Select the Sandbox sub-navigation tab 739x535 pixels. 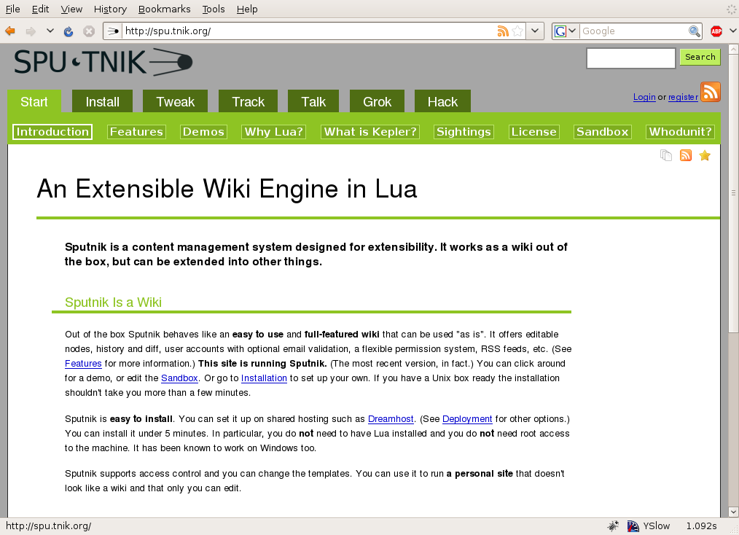(x=602, y=132)
